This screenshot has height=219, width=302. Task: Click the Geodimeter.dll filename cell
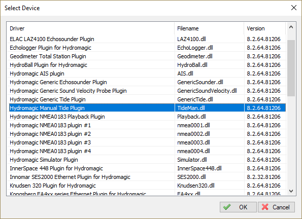tap(195, 56)
